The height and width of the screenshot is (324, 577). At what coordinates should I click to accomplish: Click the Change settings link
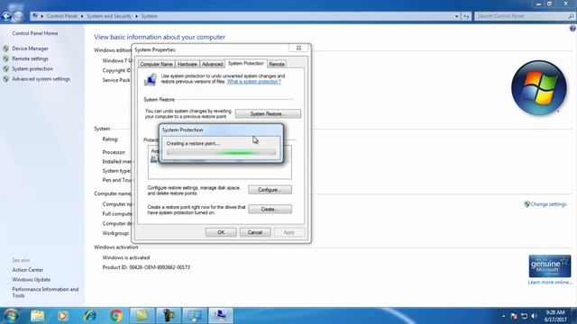click(548, 204)
